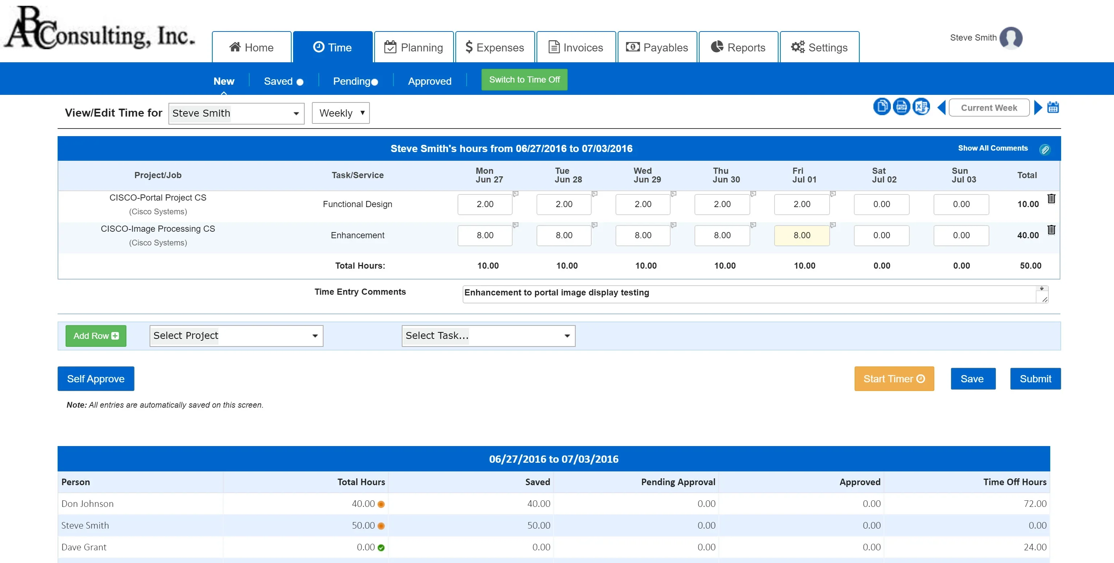
Task: Expand the Weekly view dropdown
Action: [341, 113]
